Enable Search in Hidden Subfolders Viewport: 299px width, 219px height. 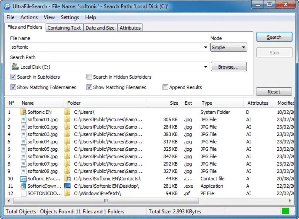click(89, 77)
